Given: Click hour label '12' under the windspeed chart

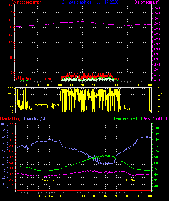Looking at the screenshot, I should coord(82,85).
